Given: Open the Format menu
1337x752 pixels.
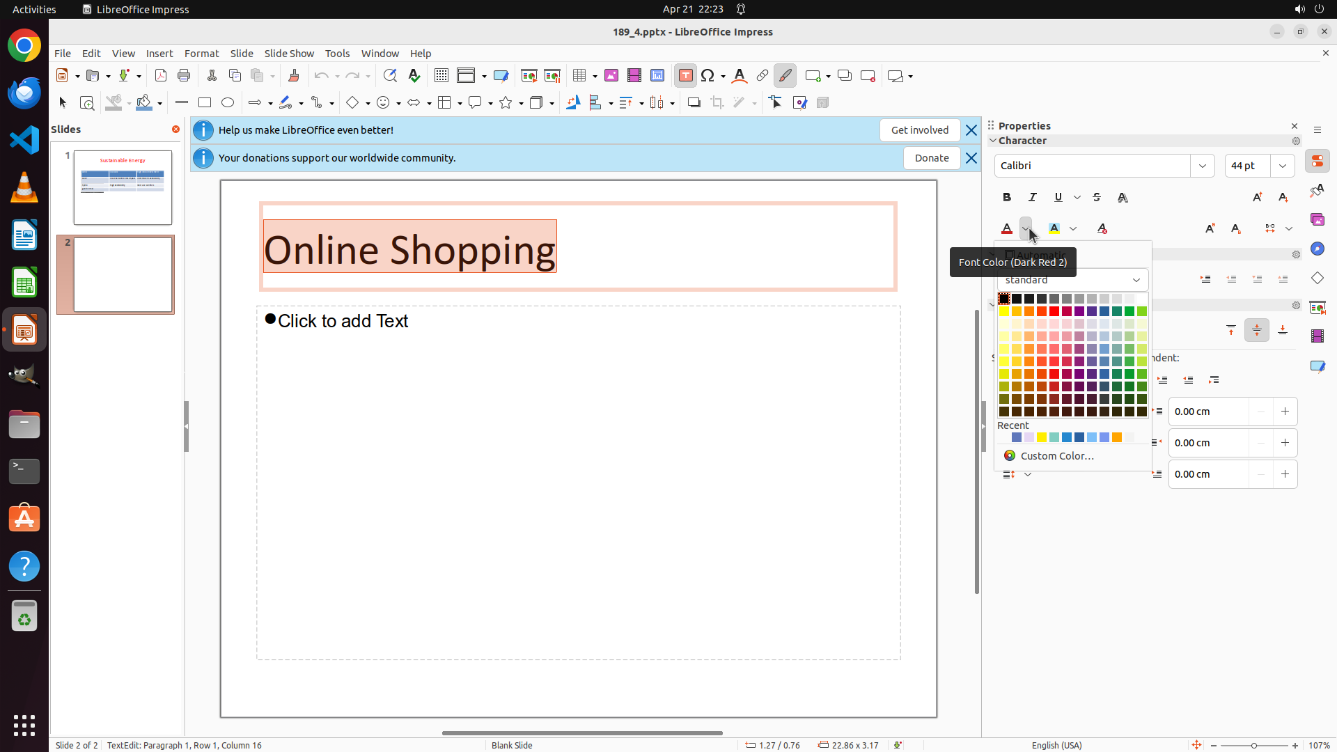Looking at the screenshot, I should click(x=201, y=54).
